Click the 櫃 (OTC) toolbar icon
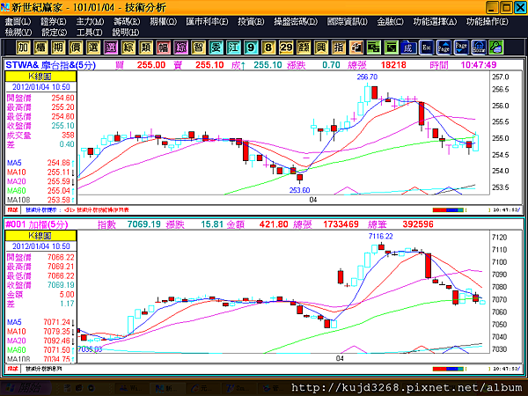Image resolution: width=528 pixels, height=396 pixels. pyautogui.click(x=40, y=48)
